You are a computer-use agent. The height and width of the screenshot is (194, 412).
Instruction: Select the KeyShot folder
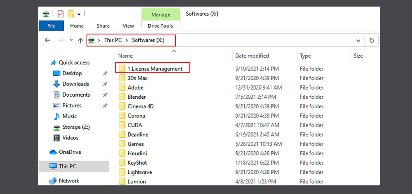pyautogui.click(x=137, y=163)
